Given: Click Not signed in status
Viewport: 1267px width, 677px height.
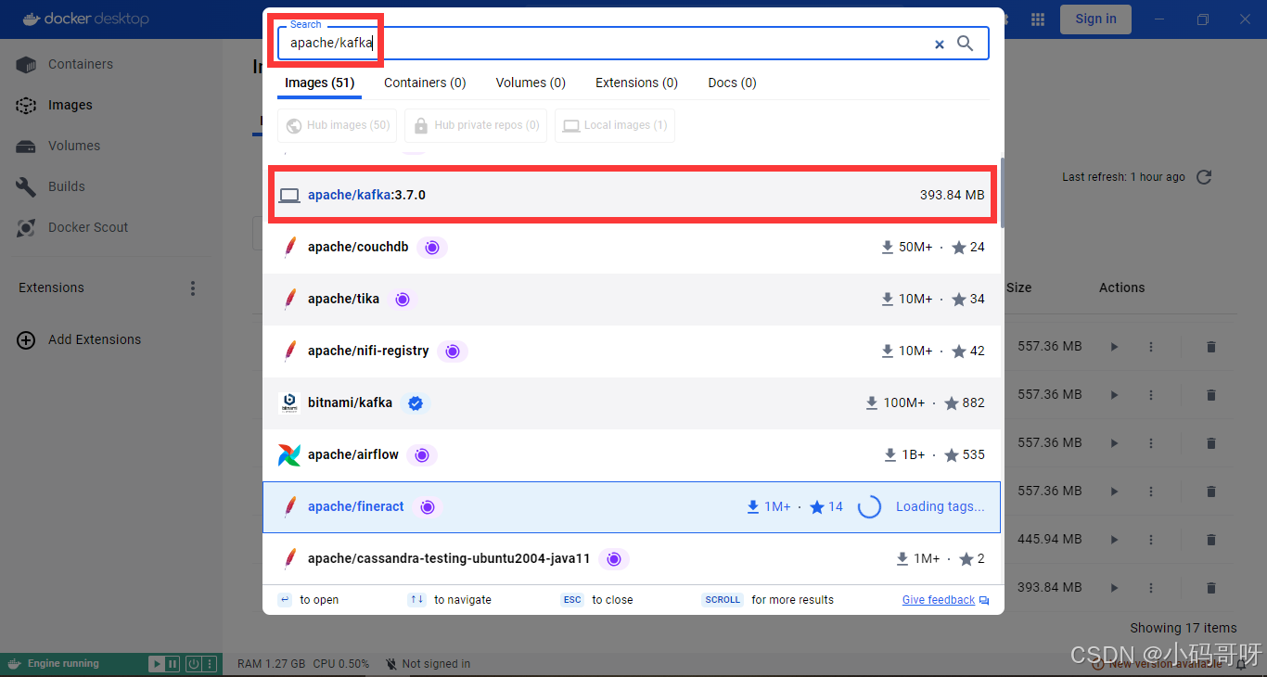Looking at the screenshot, I should coord(428,664).
